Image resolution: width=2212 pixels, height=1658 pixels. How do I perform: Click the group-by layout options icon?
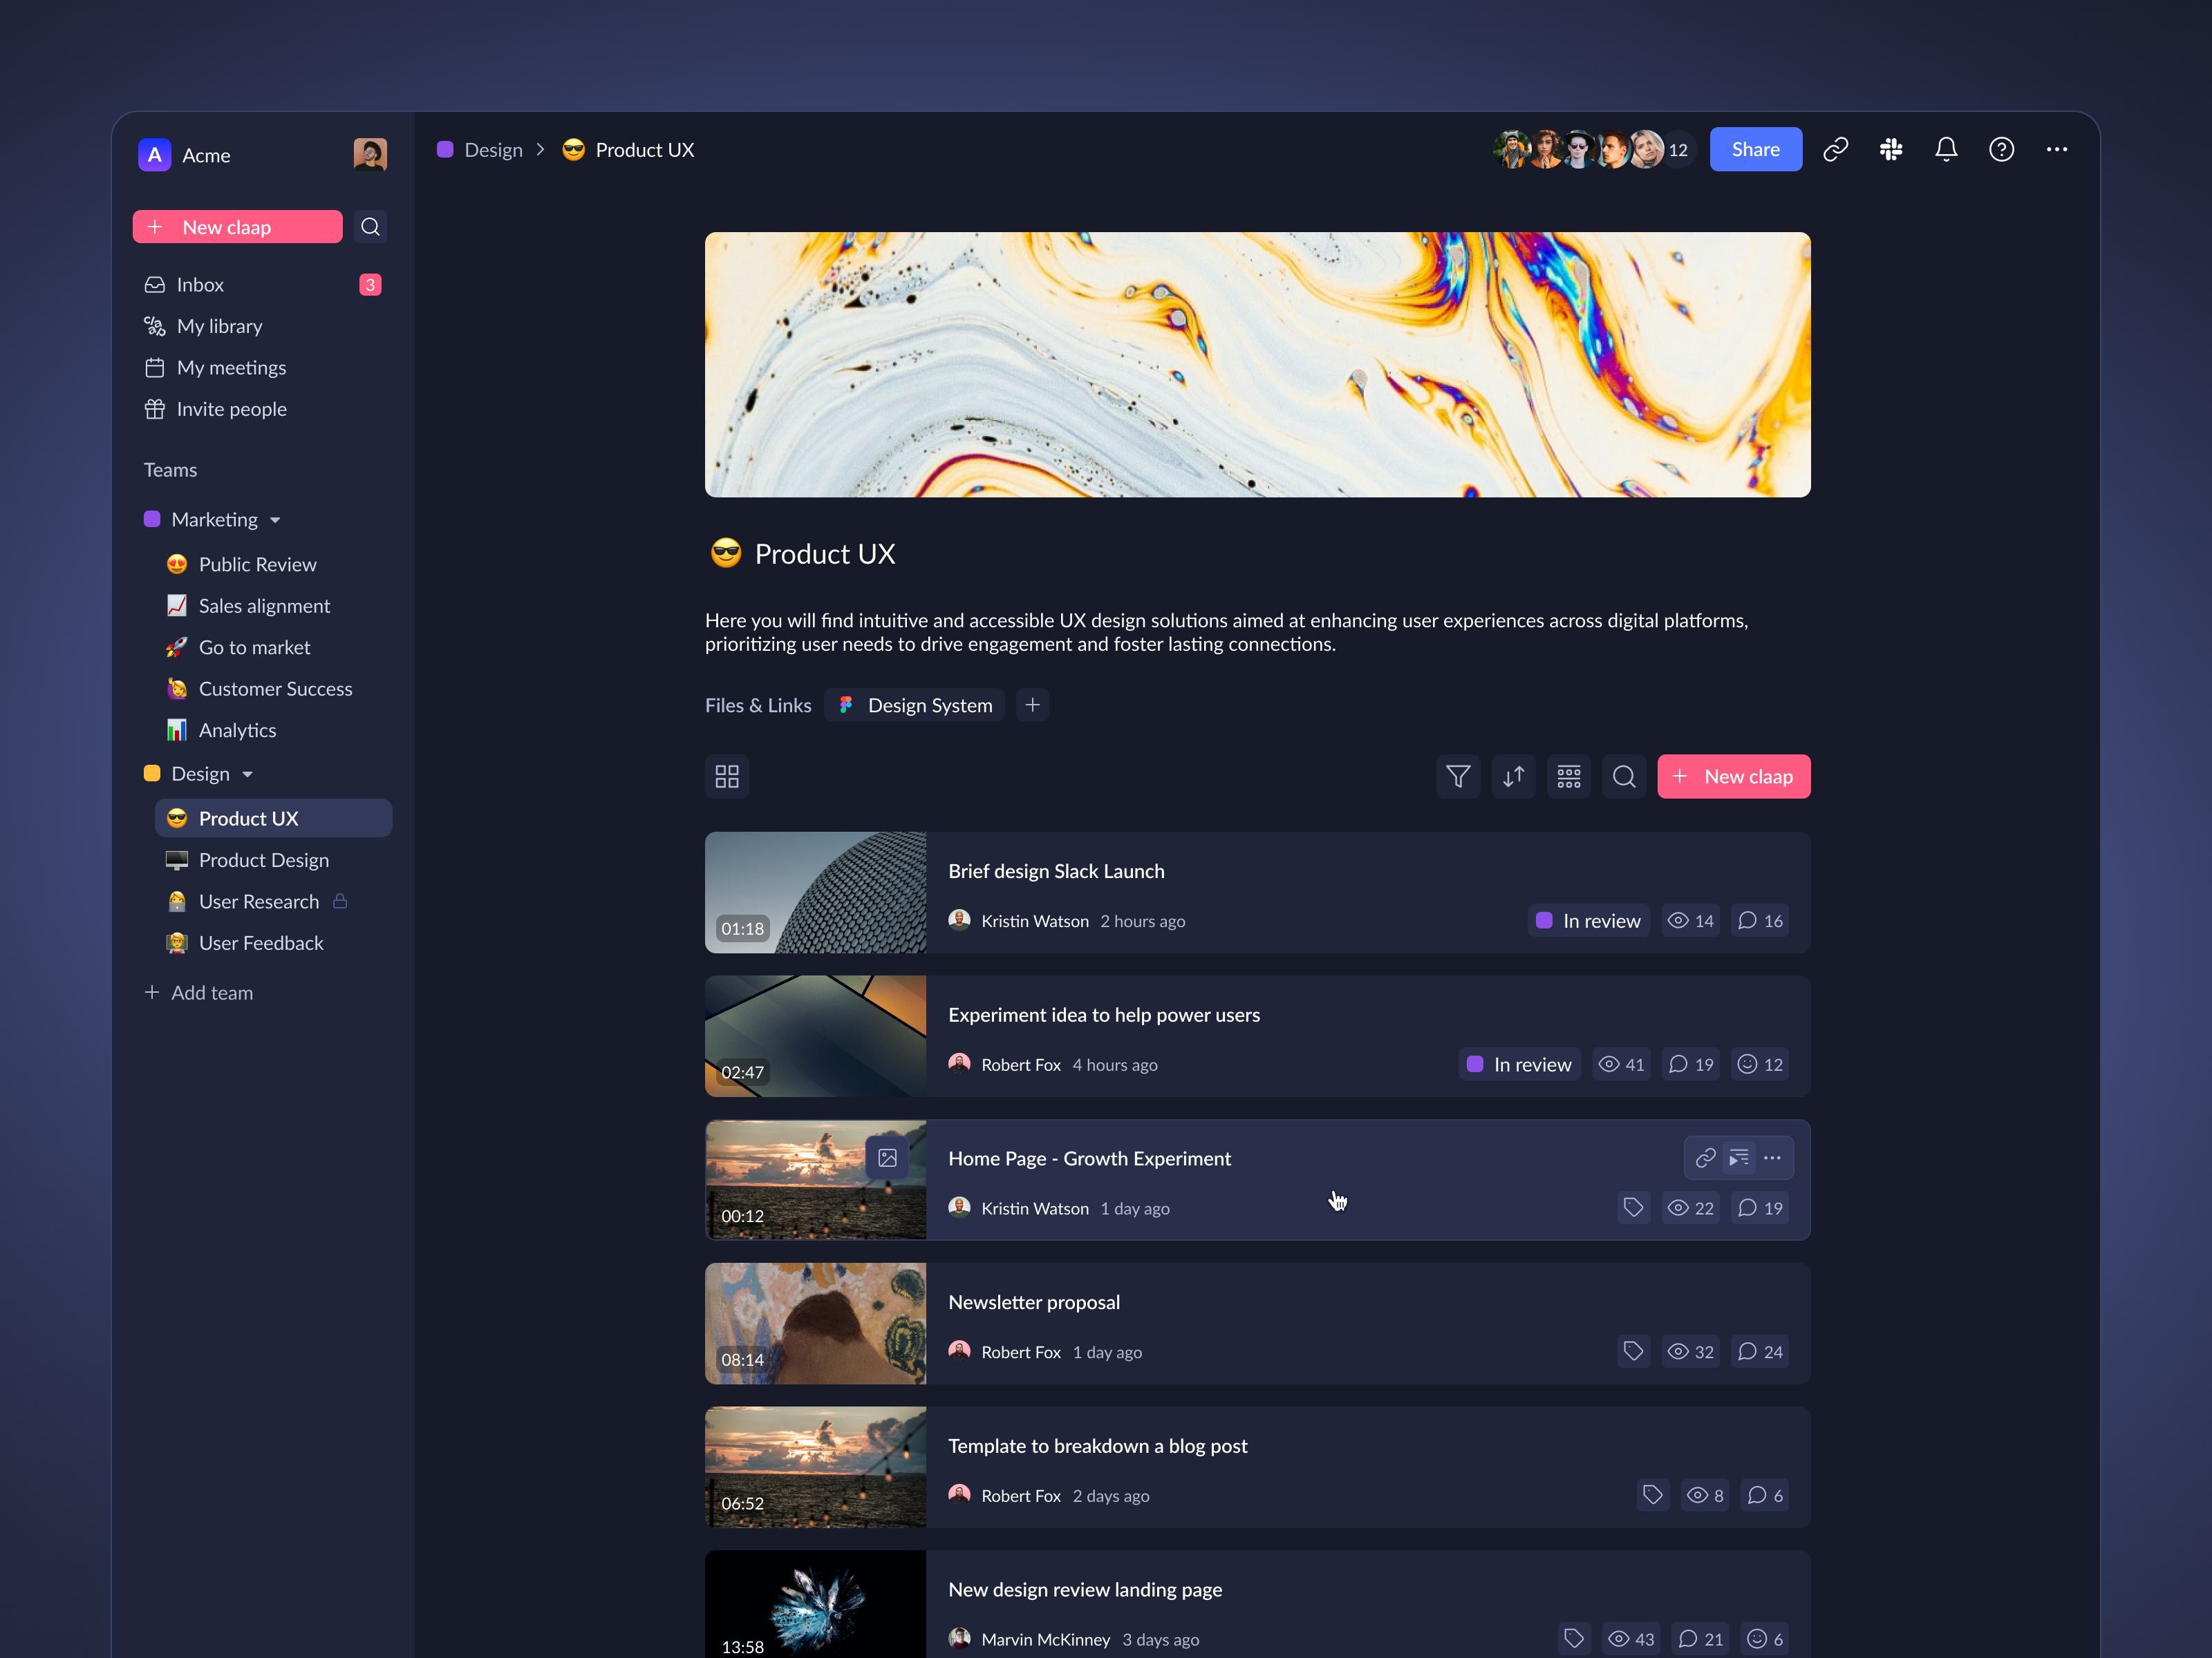1568,776
